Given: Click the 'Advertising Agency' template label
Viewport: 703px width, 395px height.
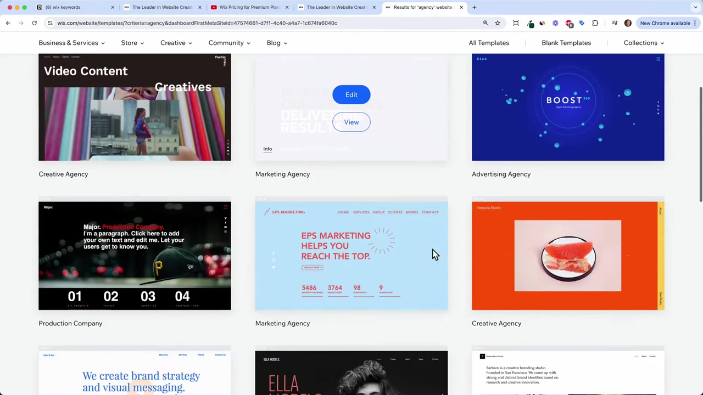Looking at the screenshot, I should click(501, 174).
